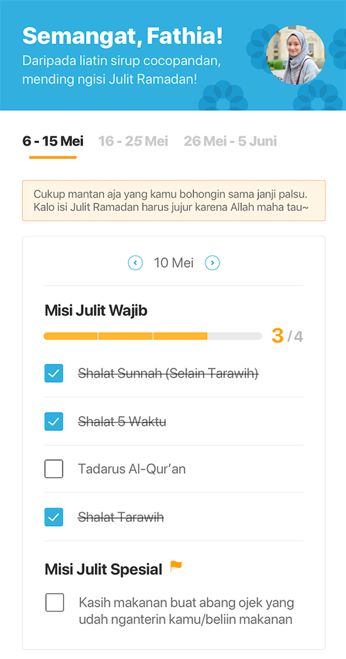This screenshot has height=659, width=346.
Task: Select the 6 - 15 Mei tab
Action: click(53, 141)
